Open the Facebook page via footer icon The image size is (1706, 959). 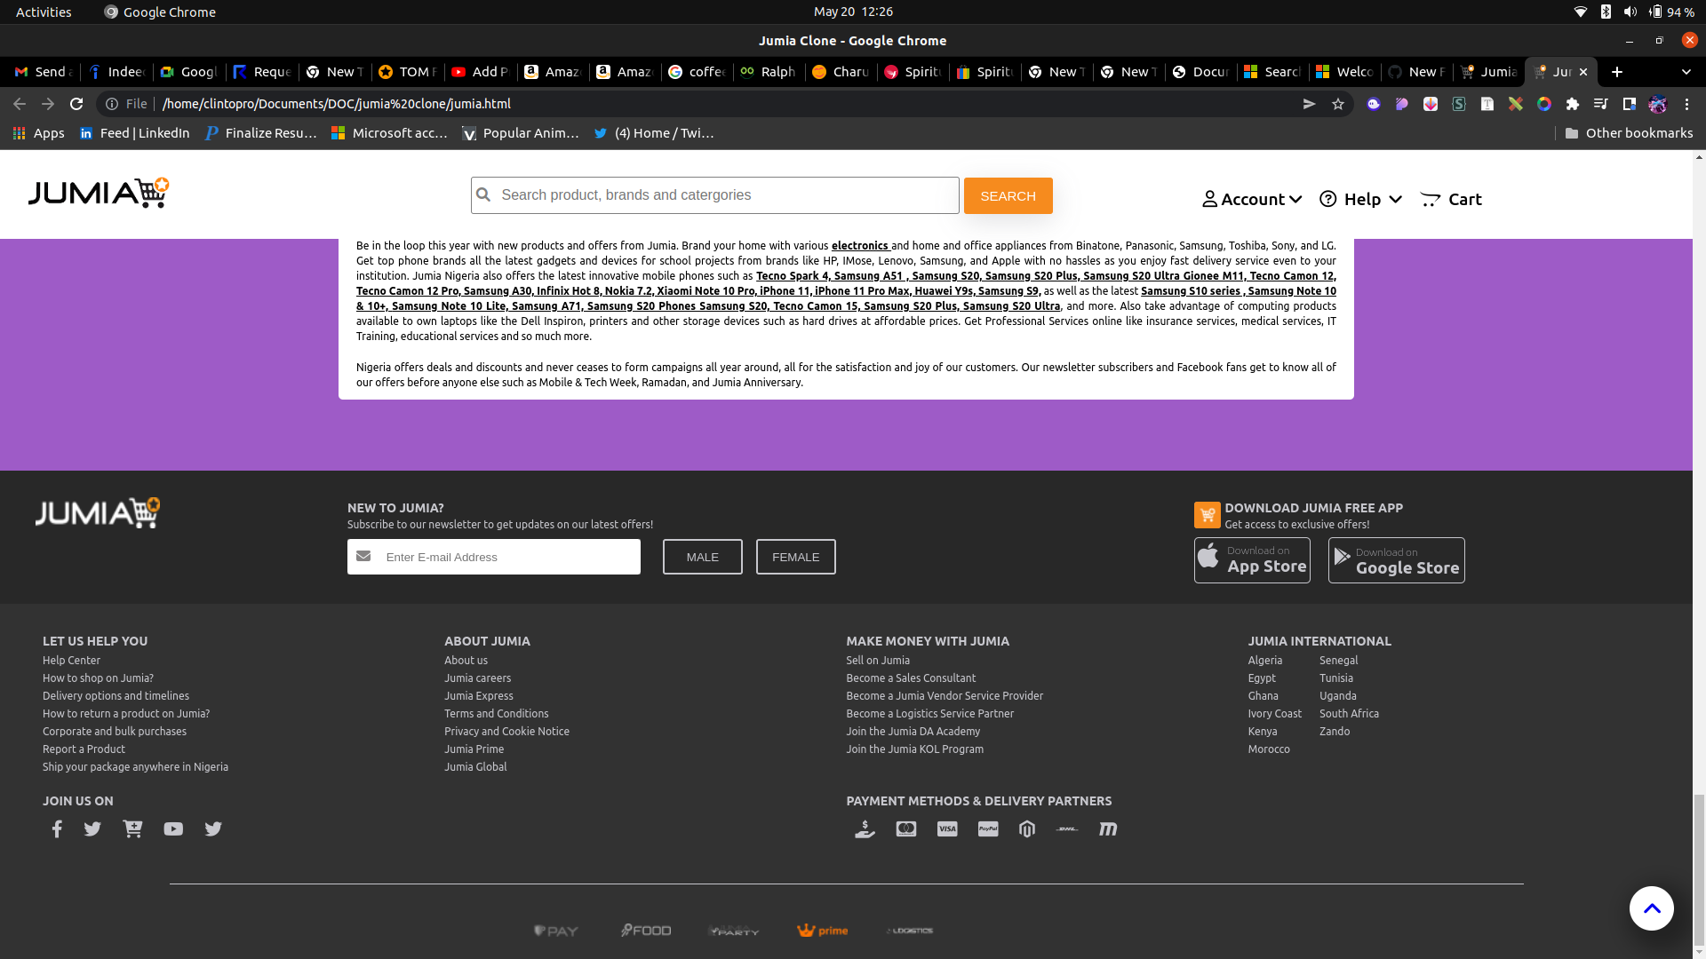pos(57,828)
